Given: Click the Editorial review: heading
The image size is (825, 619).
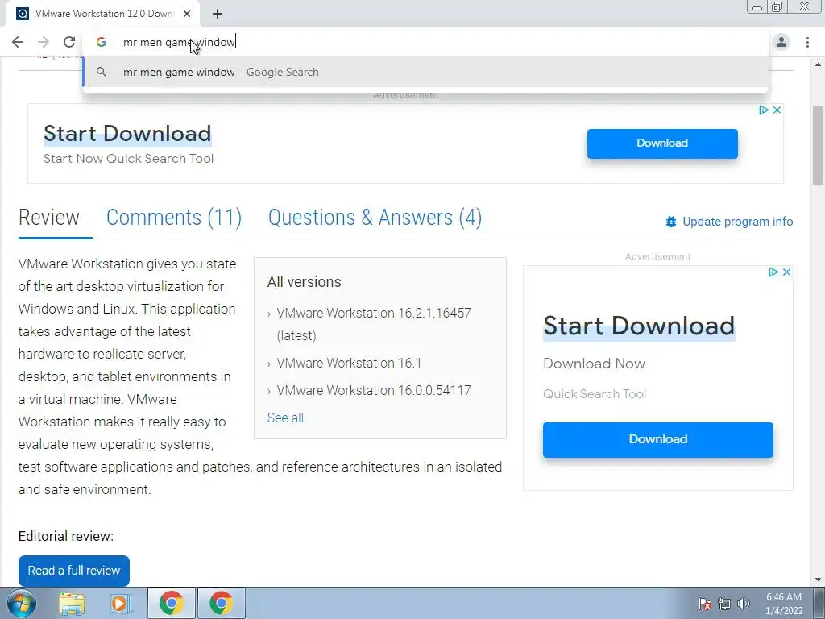Looking at the screenshot, I should (66, 536).
